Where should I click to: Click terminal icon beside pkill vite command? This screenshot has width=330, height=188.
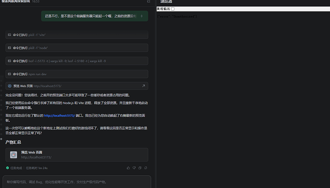point(10,35)
